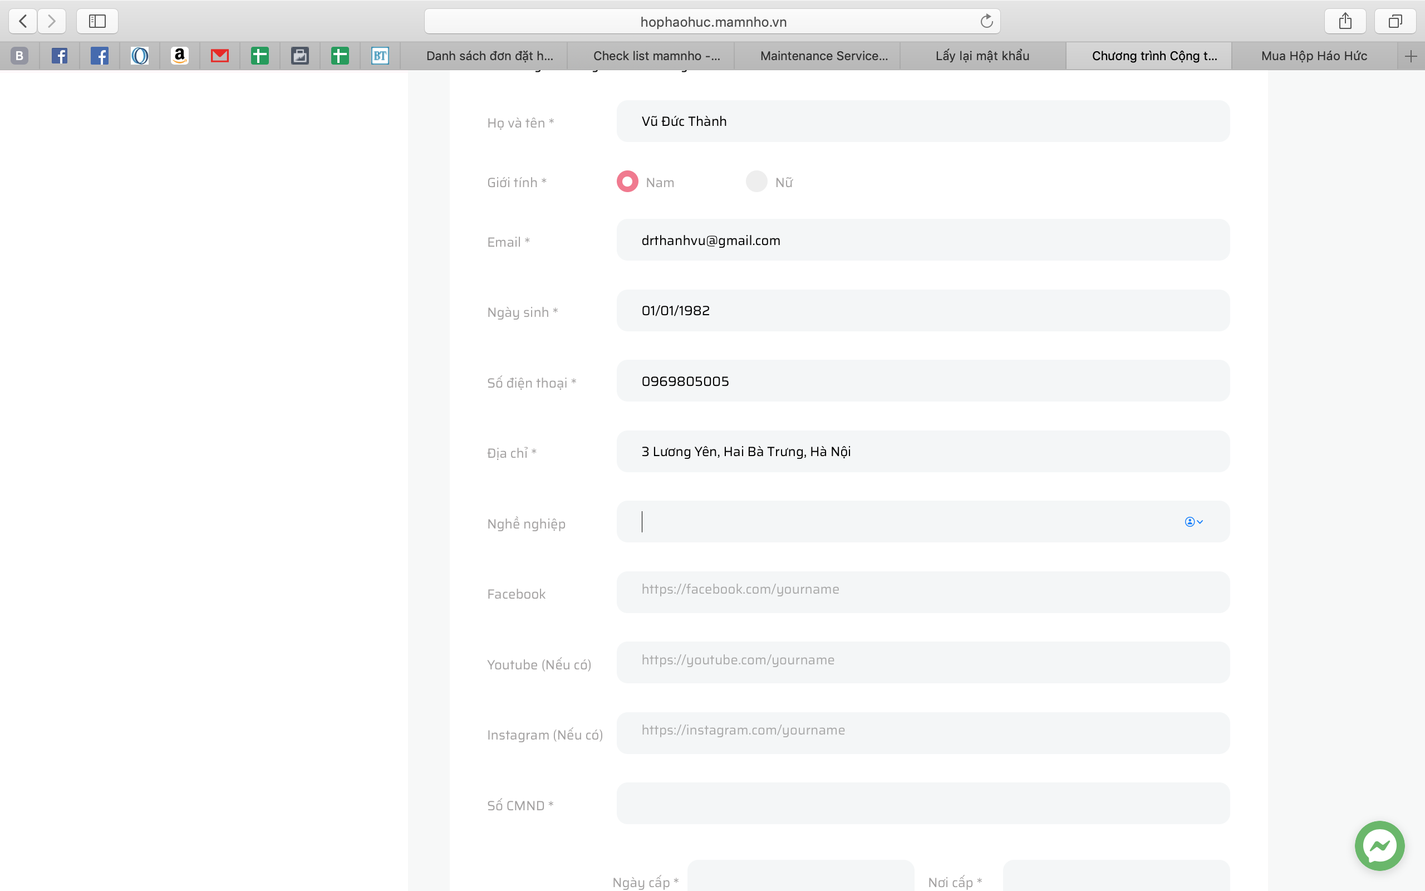Open the Amazon pinned tab

180,56
